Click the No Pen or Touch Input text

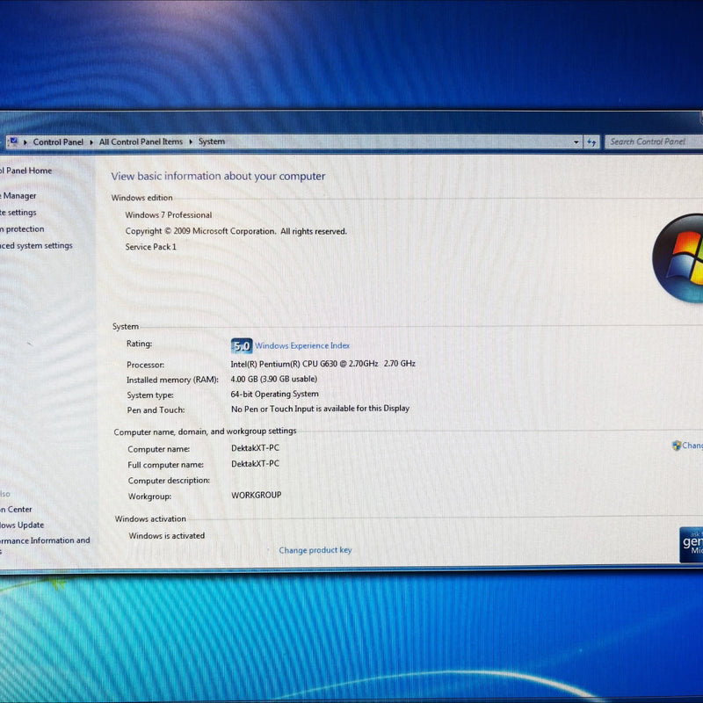320,409
